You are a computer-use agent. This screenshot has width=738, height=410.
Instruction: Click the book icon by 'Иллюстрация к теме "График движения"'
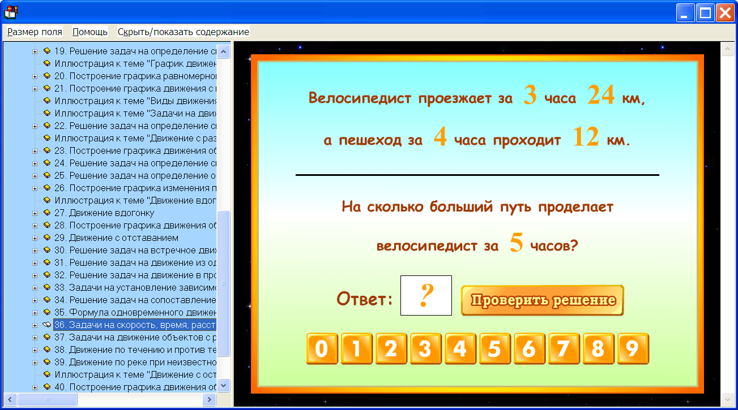coord(48,63)
